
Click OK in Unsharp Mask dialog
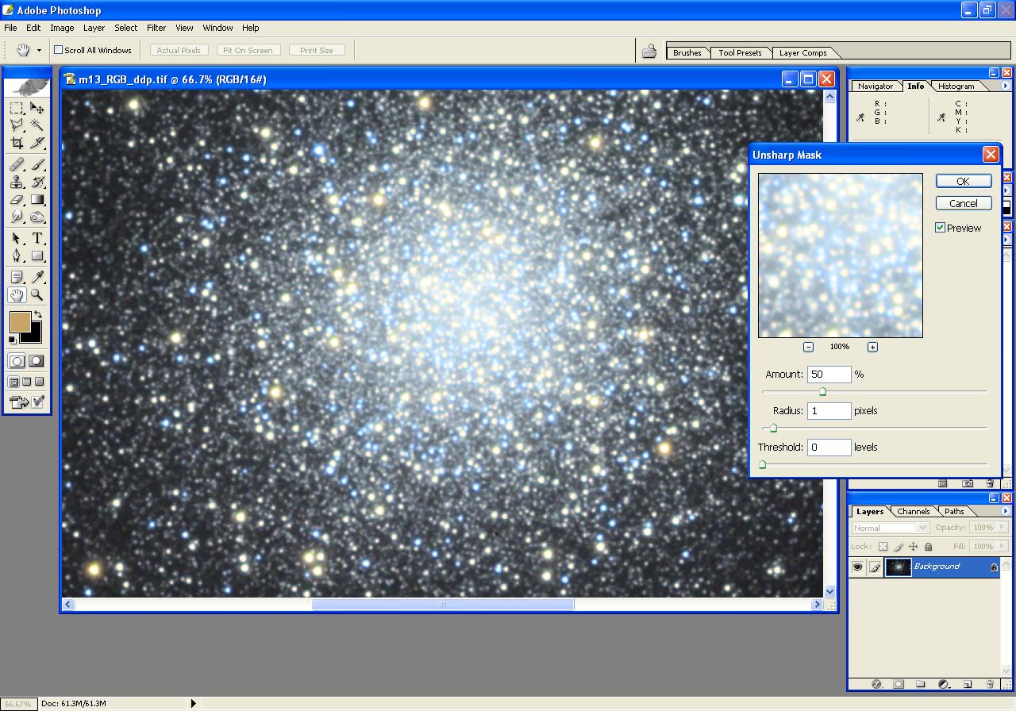pyautogui.click(x=963, y=181)
